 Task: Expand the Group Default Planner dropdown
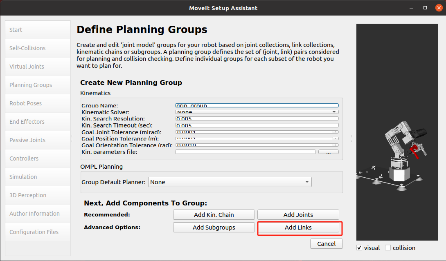click(230, 182)
